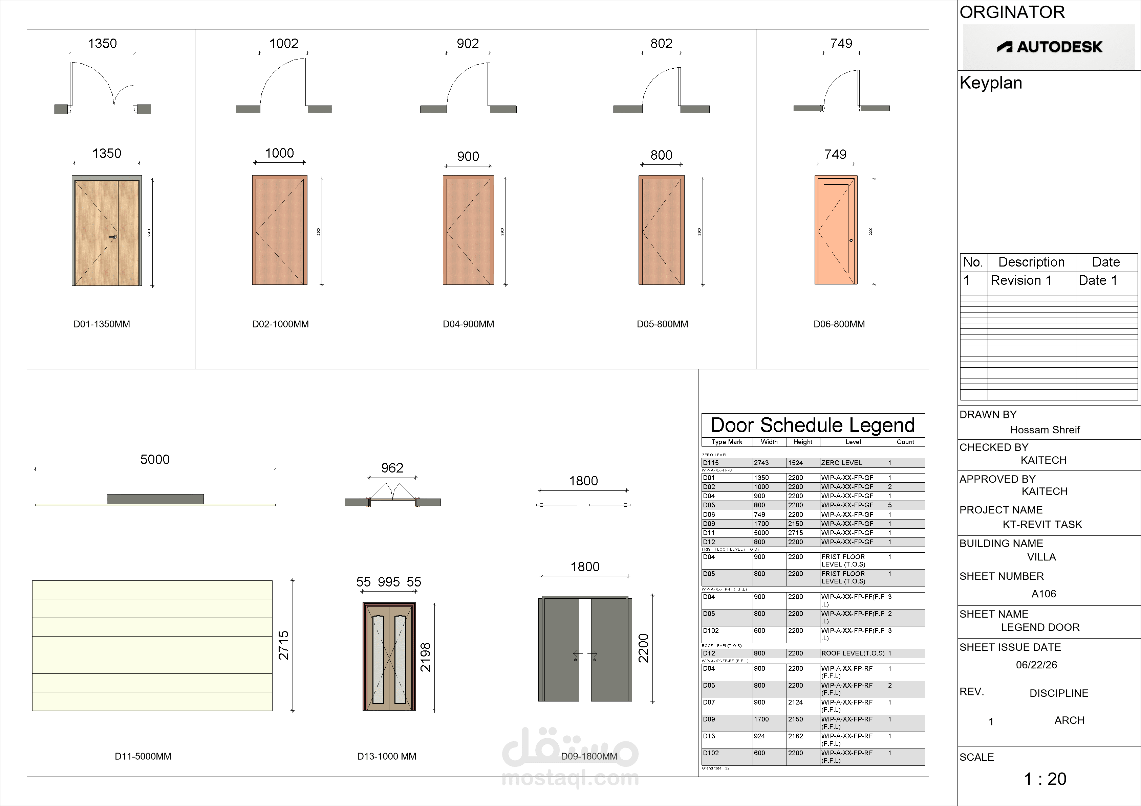The height and width of the screenshot is (806, 1141).
Task: Click the 962 plan dimension text
Action: (x=392, y=467)
